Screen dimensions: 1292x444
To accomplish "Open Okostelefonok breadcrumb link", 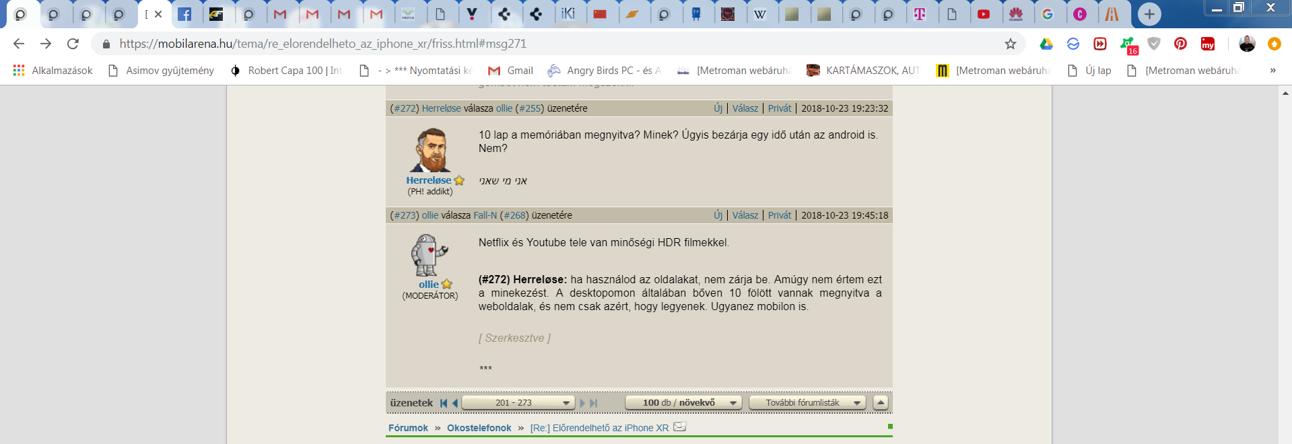I will [479, 428].
